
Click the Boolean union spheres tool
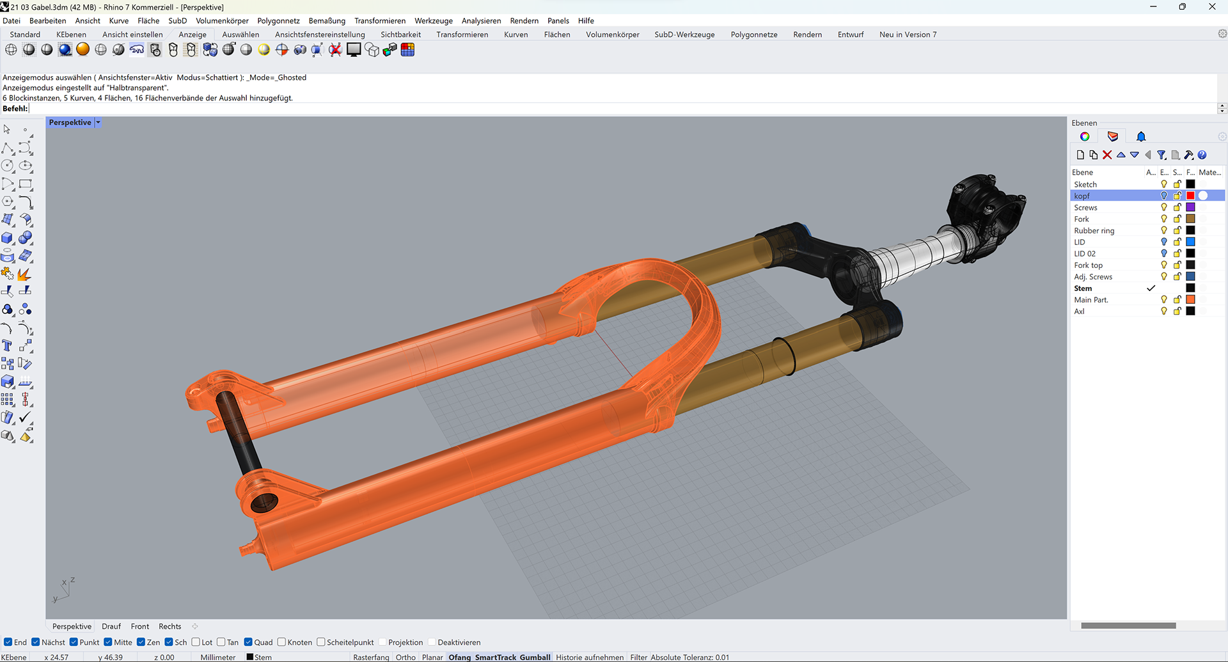tap(26, 238)
